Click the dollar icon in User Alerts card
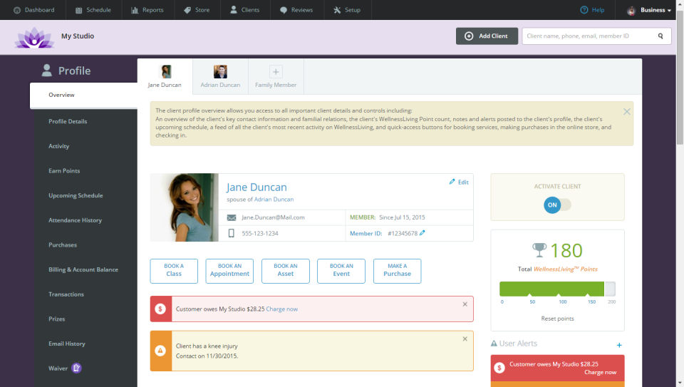Screen dimensions: 684x387 (499, 368)
